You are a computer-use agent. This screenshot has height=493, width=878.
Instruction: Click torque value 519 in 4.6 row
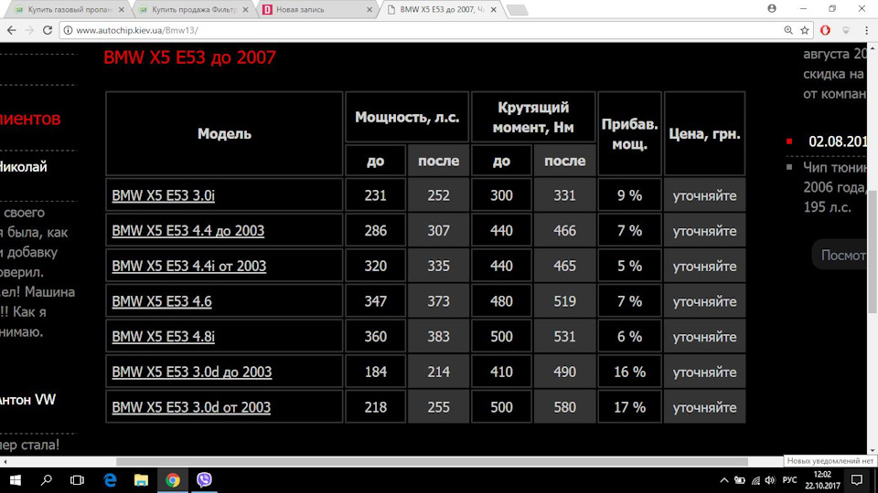(564, 301)
